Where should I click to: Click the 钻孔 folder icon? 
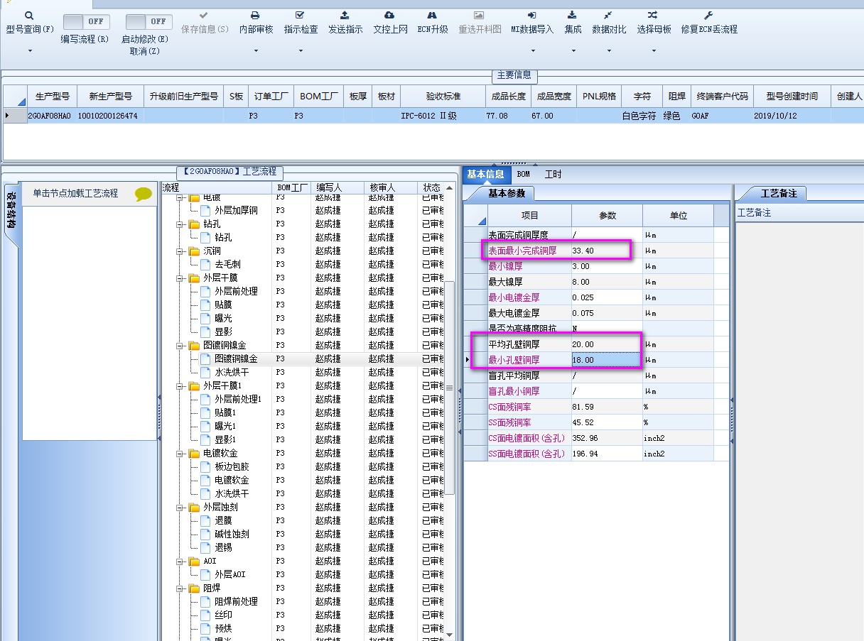point(195,224)
